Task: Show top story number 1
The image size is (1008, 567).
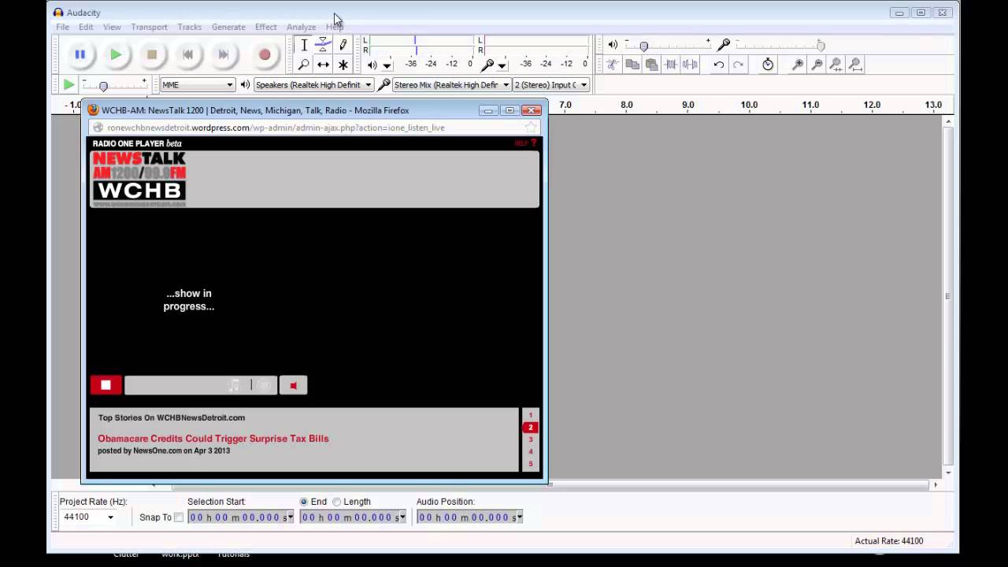Action: [x=531, y=415]
